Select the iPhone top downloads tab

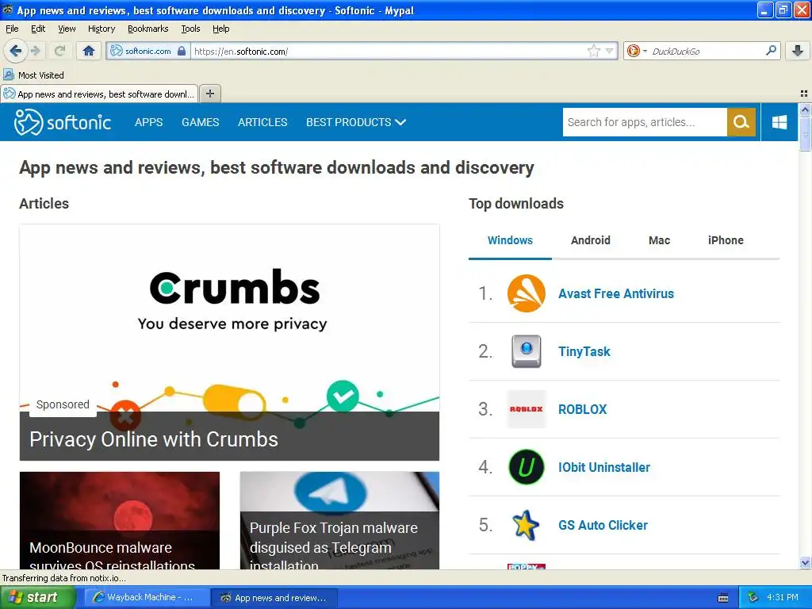coord(726,240)
